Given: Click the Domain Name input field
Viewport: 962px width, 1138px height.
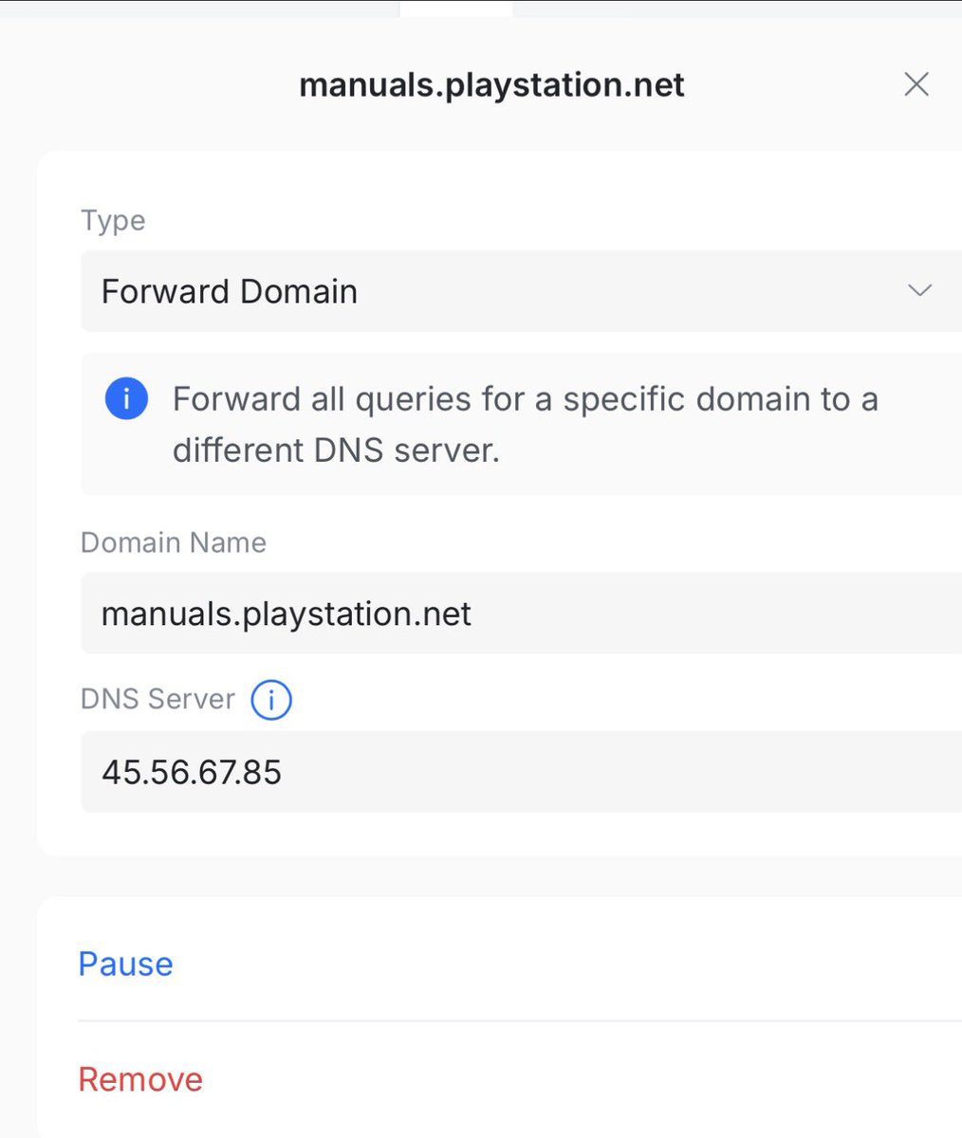Looking at the screenshot, I should pos(521,614).
